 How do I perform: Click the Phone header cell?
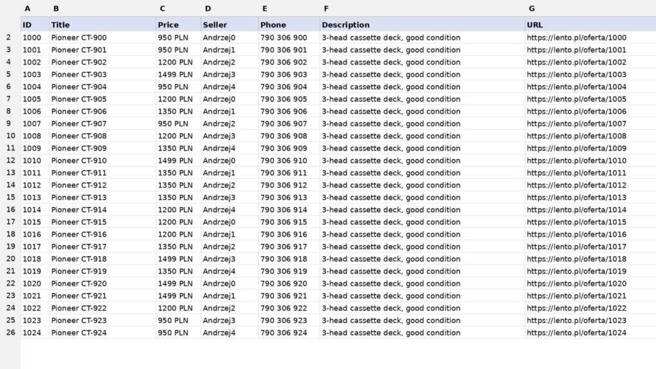[289, 25]
